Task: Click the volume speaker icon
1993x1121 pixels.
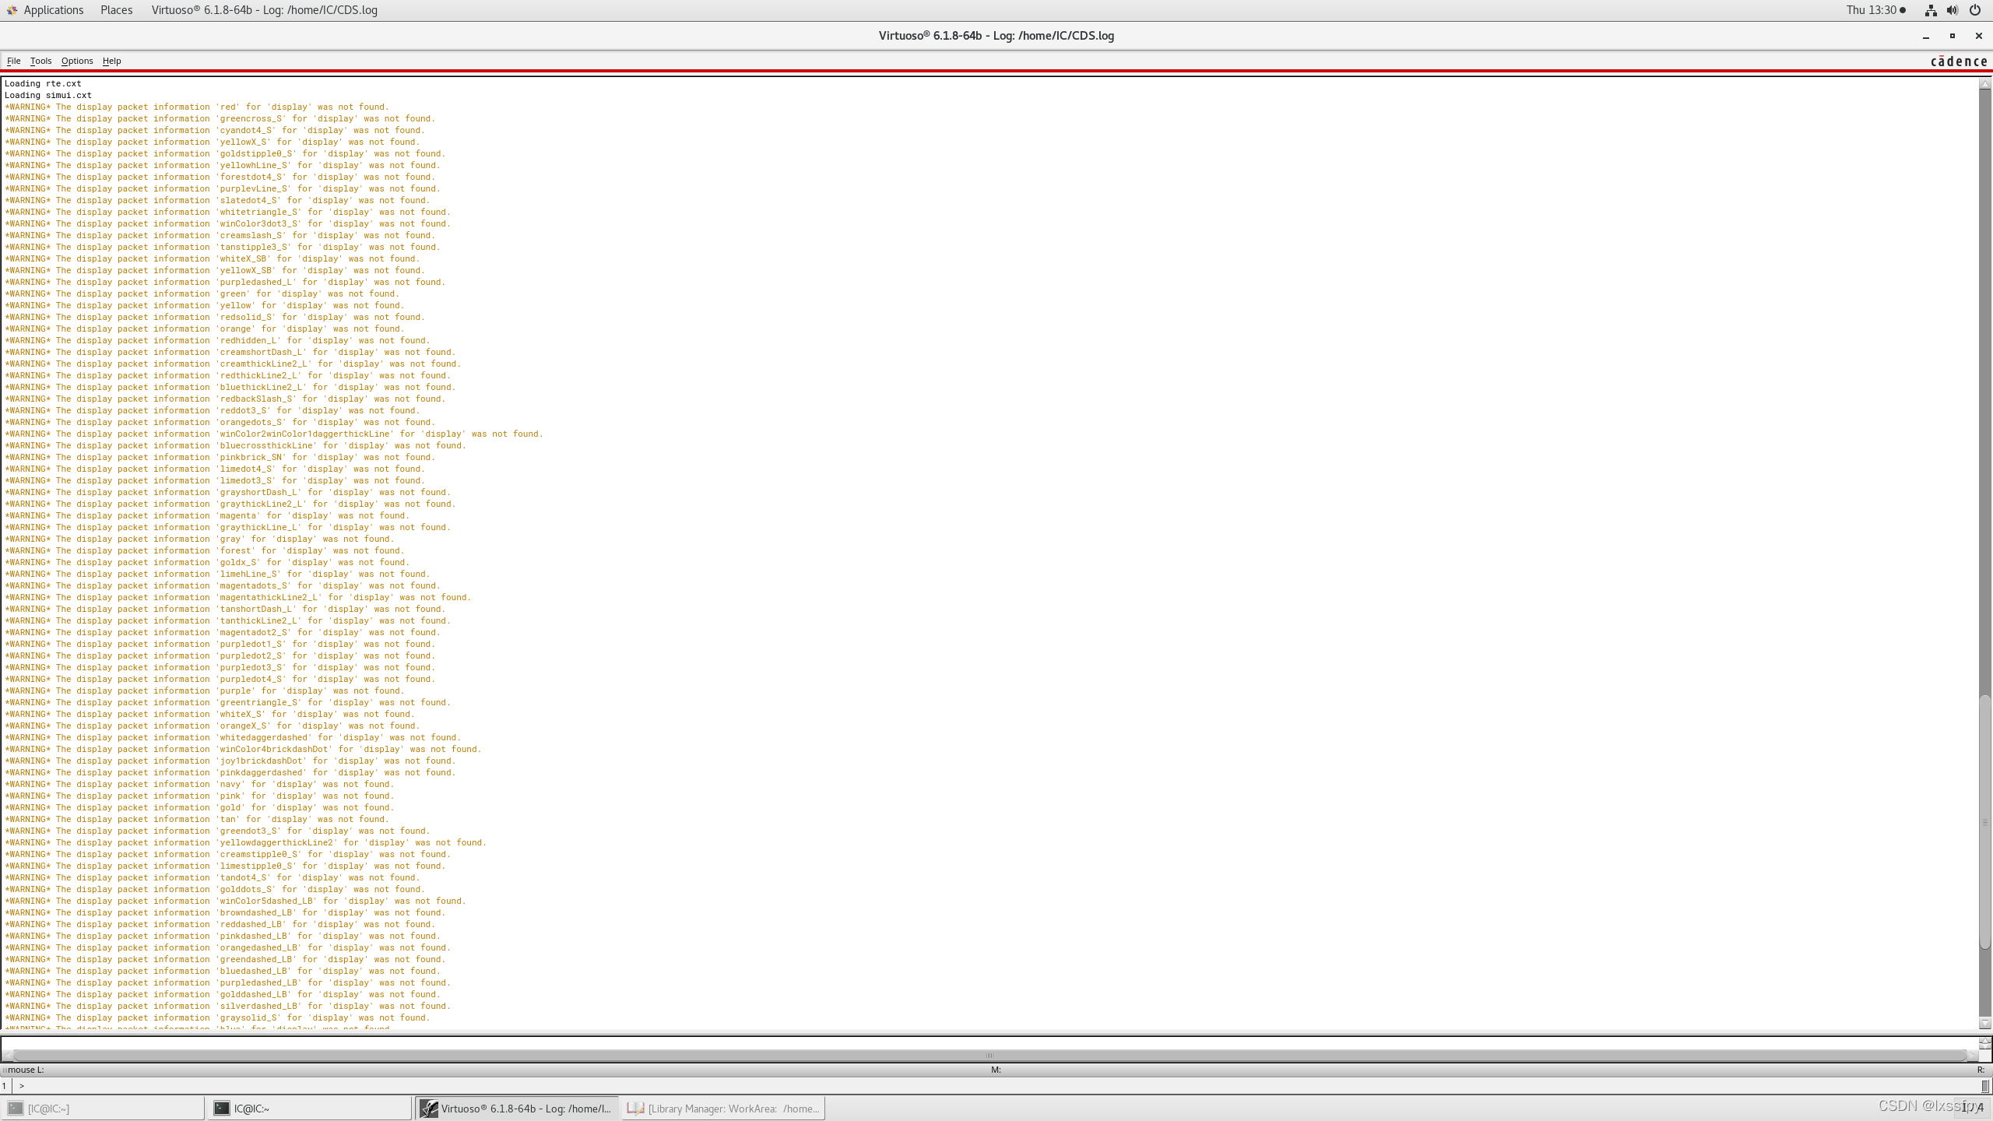Action: point(1953,10)
